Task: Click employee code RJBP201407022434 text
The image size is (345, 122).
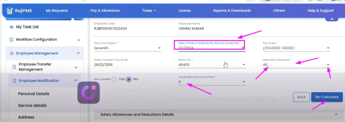Action: click(x=111, y=29)
